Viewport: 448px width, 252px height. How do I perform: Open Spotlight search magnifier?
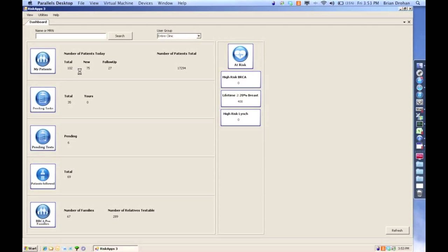418,3
